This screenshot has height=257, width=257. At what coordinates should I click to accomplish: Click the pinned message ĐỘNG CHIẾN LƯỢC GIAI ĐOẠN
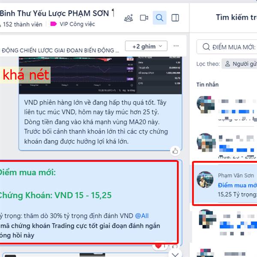(x=60, y=50)
